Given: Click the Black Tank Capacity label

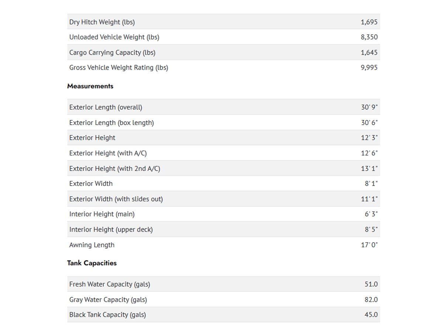Looking at the screenshot, I should point(107,315).
